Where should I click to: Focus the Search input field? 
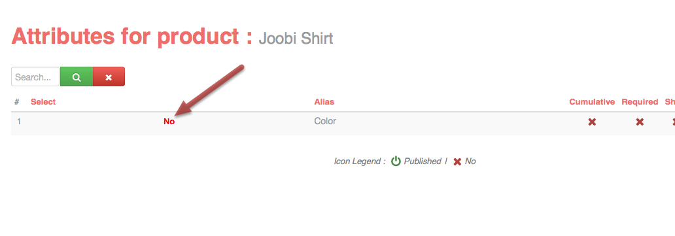(35, 76)
